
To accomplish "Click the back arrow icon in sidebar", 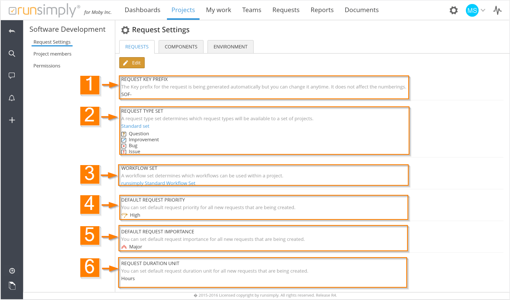I will [12, 31].
